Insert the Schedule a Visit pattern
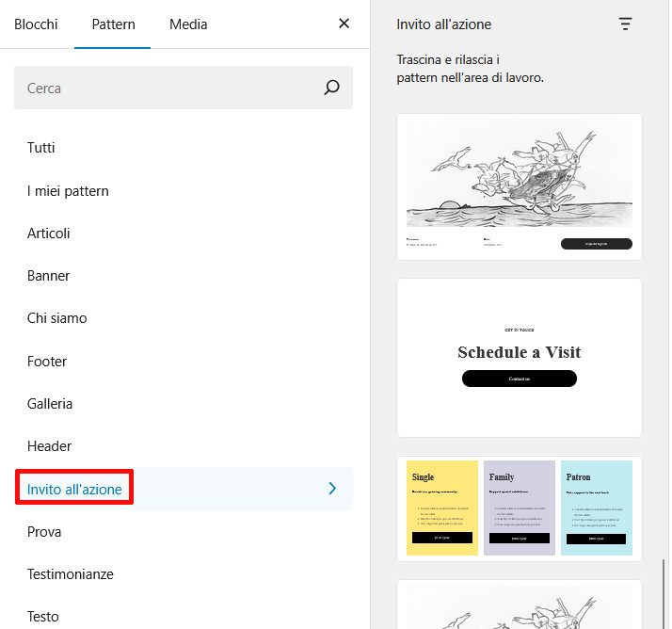This screenshot has width=672, height=629. pyautogui.click(x=520, y=358)
